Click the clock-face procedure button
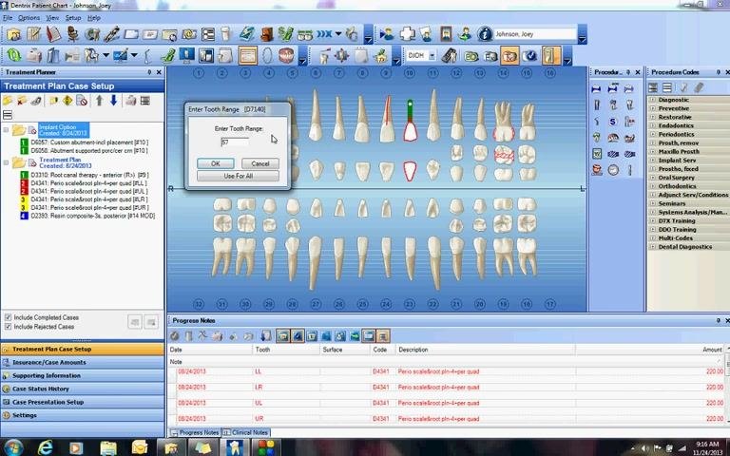 tap(613, 170)
